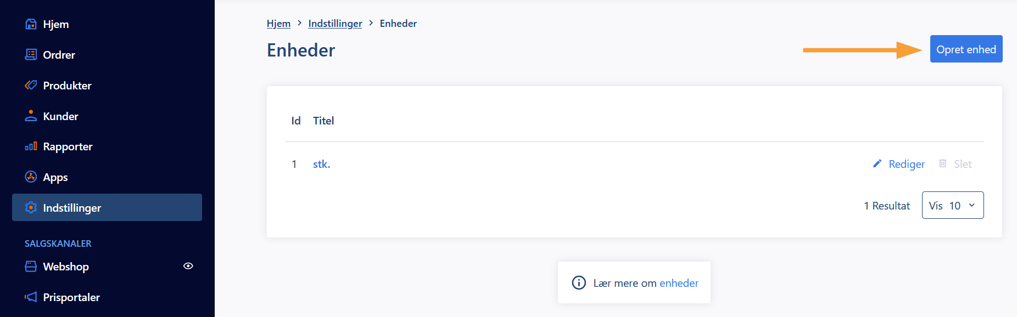
Task: Click the Hjem house icon in sidebar
Action: tap(31, 24)
